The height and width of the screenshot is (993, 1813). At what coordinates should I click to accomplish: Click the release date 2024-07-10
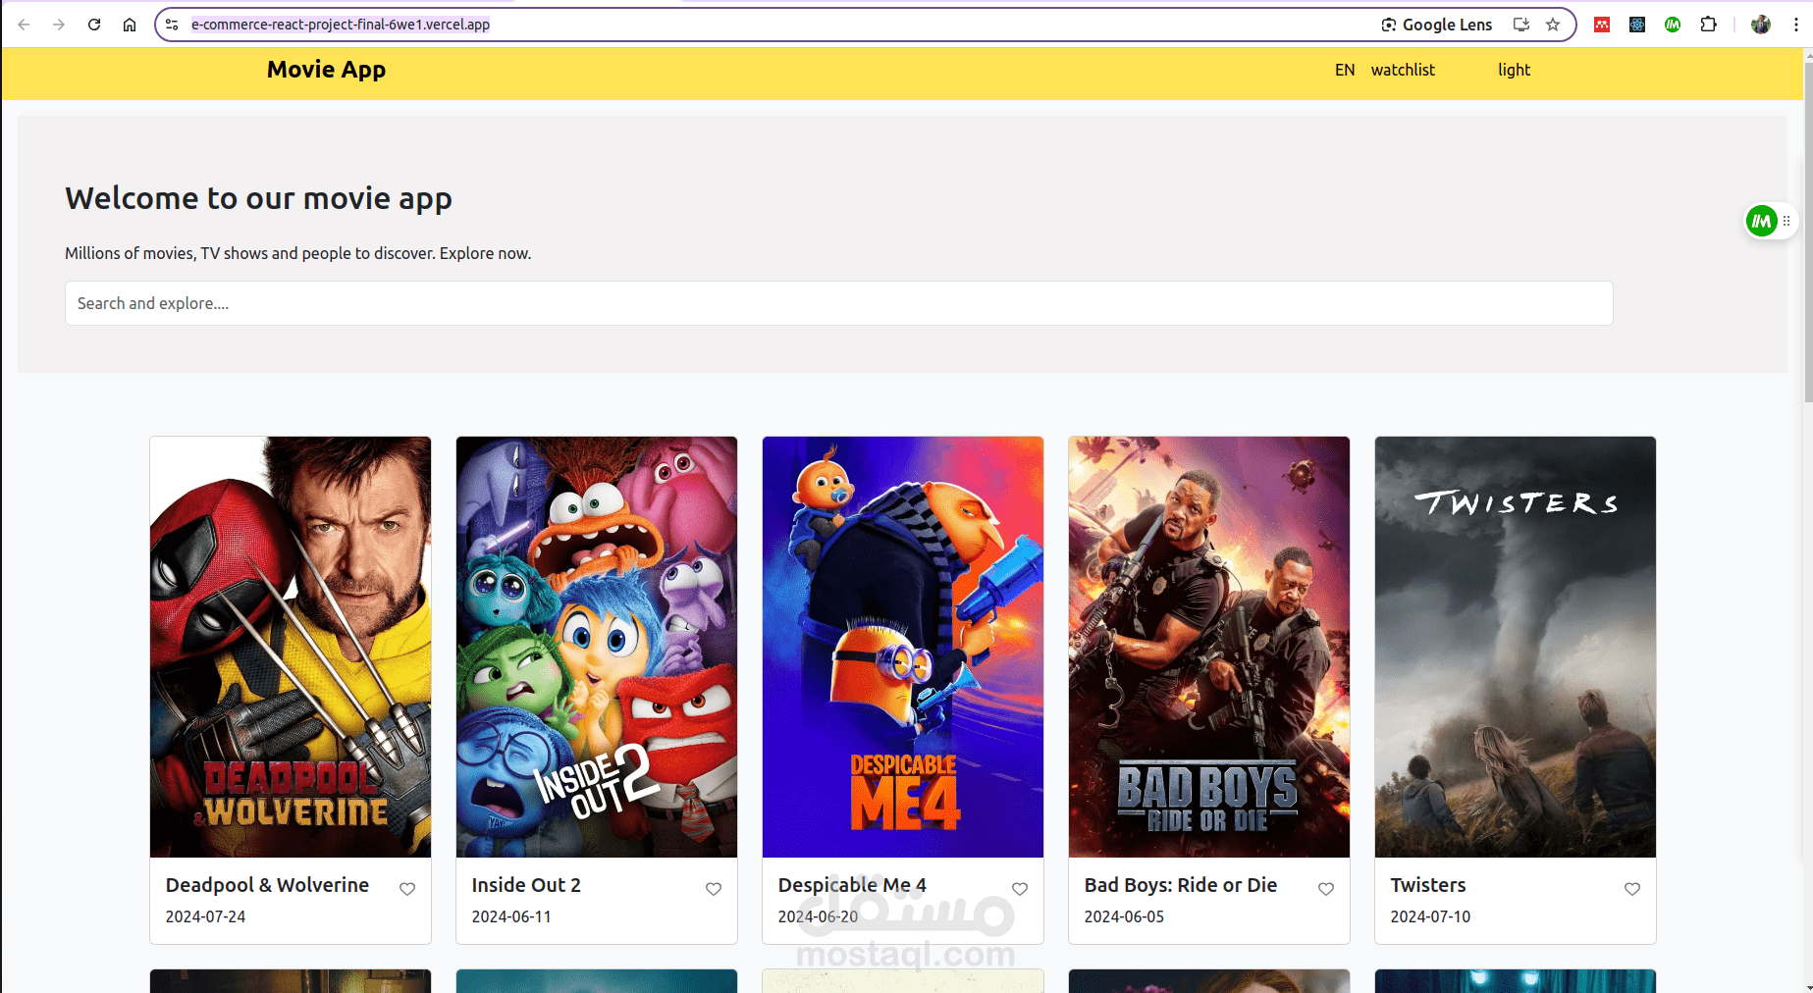click(1430, 916)
